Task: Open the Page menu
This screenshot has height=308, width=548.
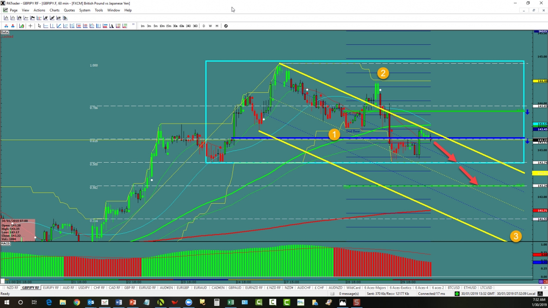Action: (x=14, y=10)
